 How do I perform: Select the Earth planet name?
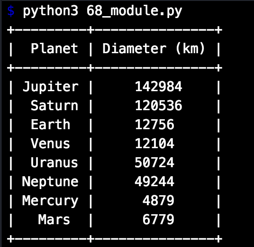(50, 124)
